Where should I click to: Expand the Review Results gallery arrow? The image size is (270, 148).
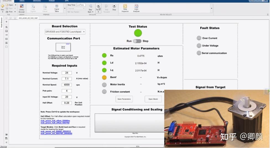pos(211,8)
